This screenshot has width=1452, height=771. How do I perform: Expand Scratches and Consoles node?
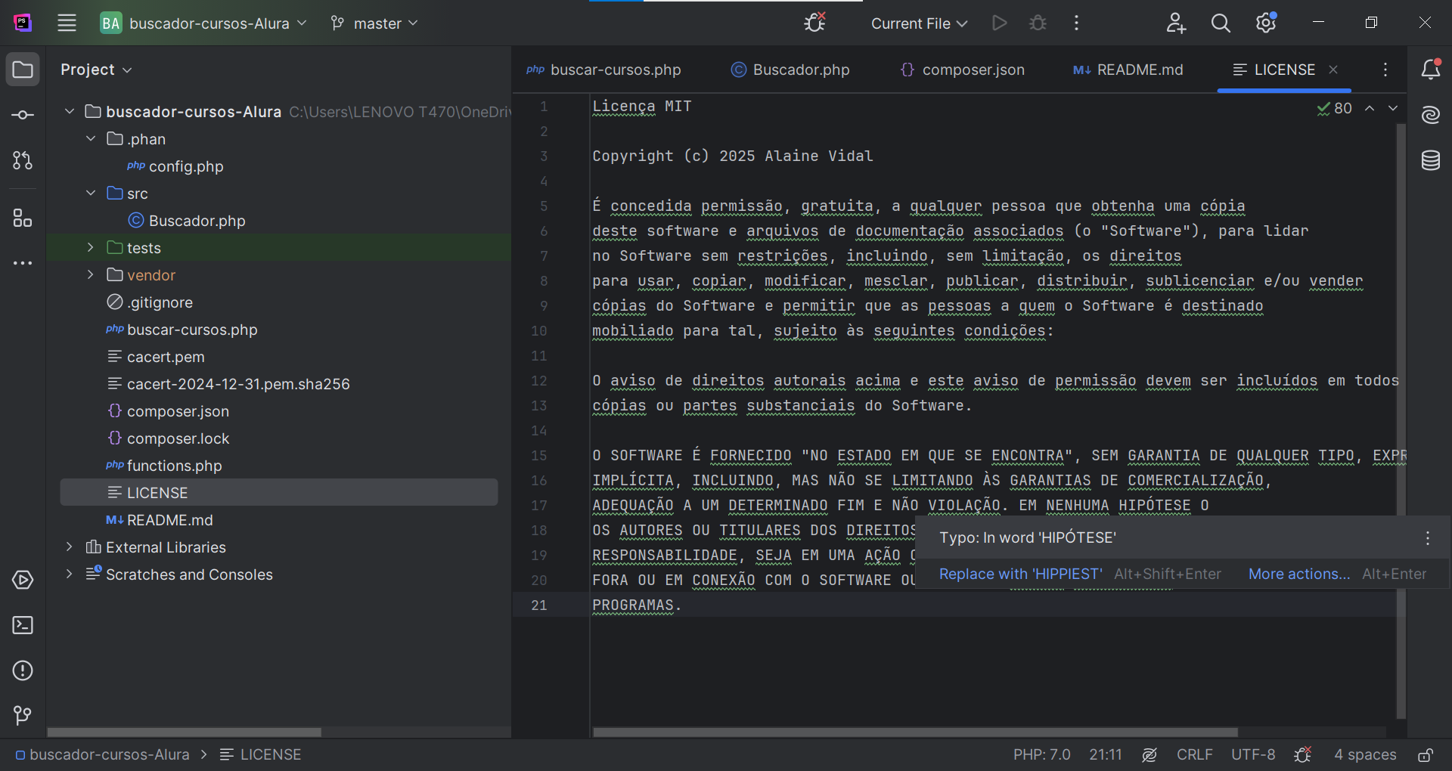click(70, 574)
